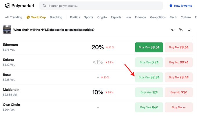This screenshot has width=197, height=119.
Task: Click the $228 Vol. text
Action: click(x=9, y=80)
